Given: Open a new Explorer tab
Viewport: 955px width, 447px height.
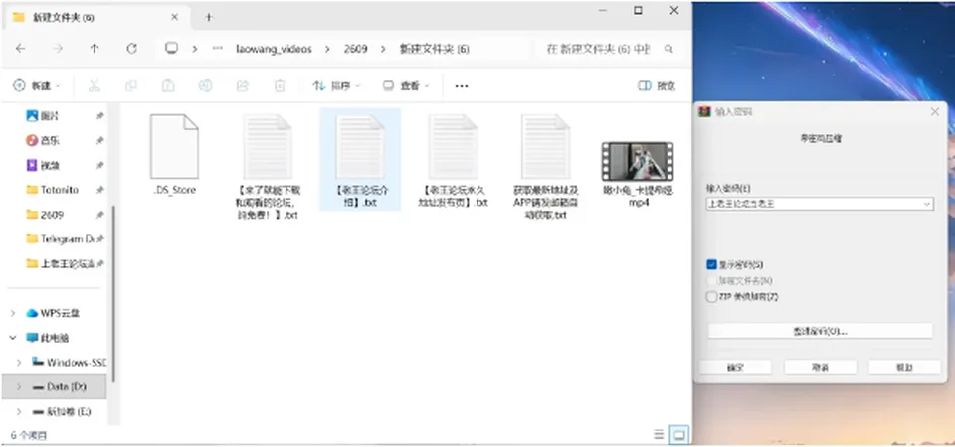Looking at the screenshot, I should [208, 17].
